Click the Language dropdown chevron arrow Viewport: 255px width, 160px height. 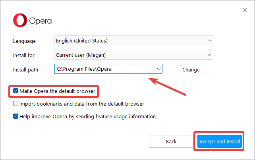[x=209, y=40]
